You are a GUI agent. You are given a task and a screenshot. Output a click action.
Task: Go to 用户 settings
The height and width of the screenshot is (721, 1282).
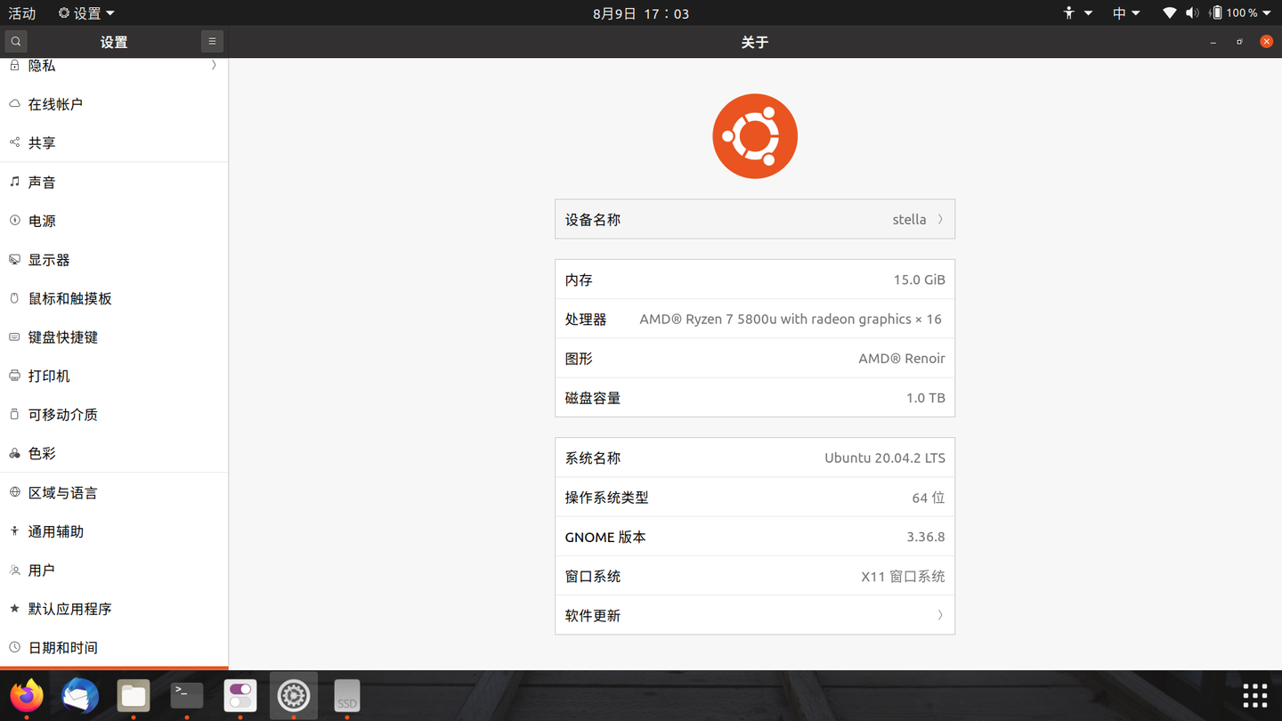click(114, 570)
